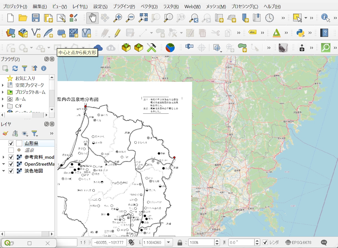Expand the ホーム browser node
Viewport: 338px width, 248px height.
(3, 99)
